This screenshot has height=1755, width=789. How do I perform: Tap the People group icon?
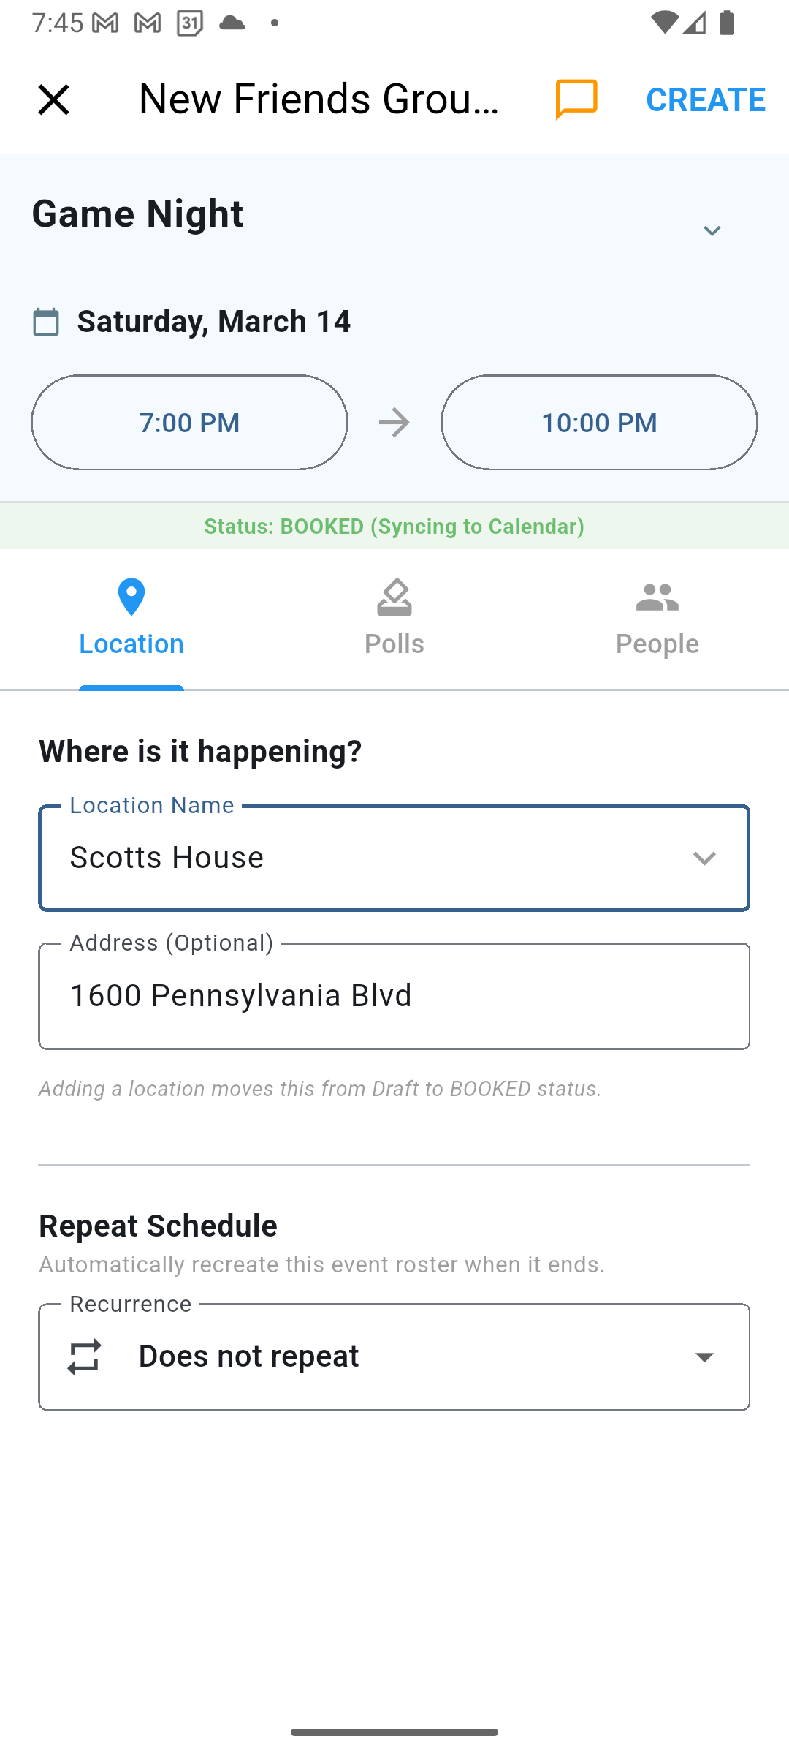pyautogui.click(x=657, y=597)
